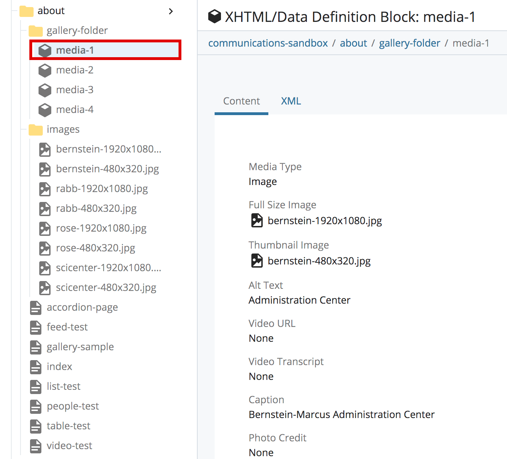Open communications-sandbox breadcrumb link

268,43
